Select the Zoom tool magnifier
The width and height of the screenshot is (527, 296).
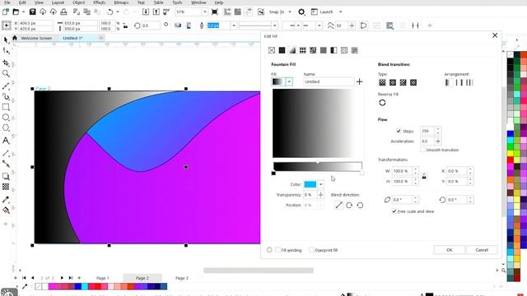click(6, 73)
